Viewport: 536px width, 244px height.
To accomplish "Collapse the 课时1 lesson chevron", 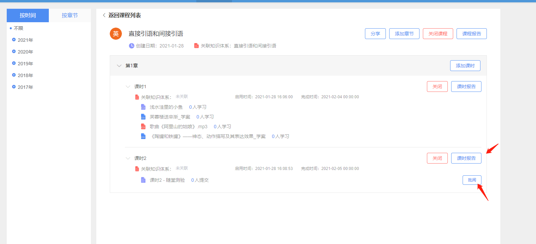I will click(128, 86).
